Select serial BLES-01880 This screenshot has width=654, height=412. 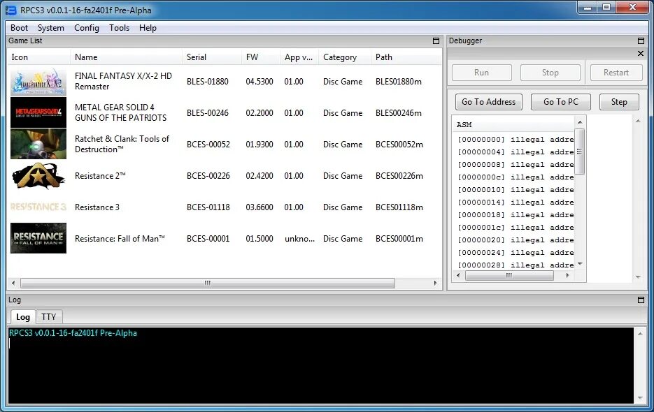(x=208, y=82)
